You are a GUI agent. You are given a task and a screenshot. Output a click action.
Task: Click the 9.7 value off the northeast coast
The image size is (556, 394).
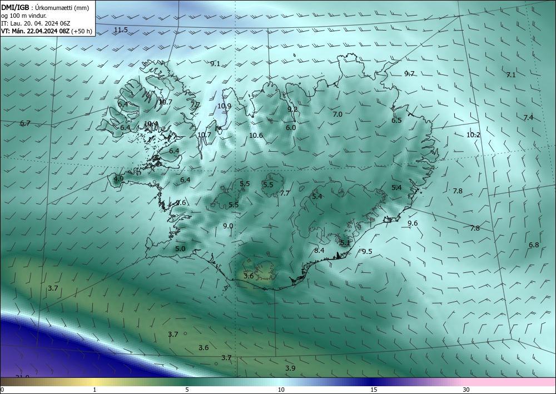click(409, 74)
